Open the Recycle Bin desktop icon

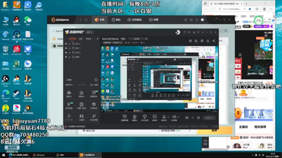tap(5, 50)
